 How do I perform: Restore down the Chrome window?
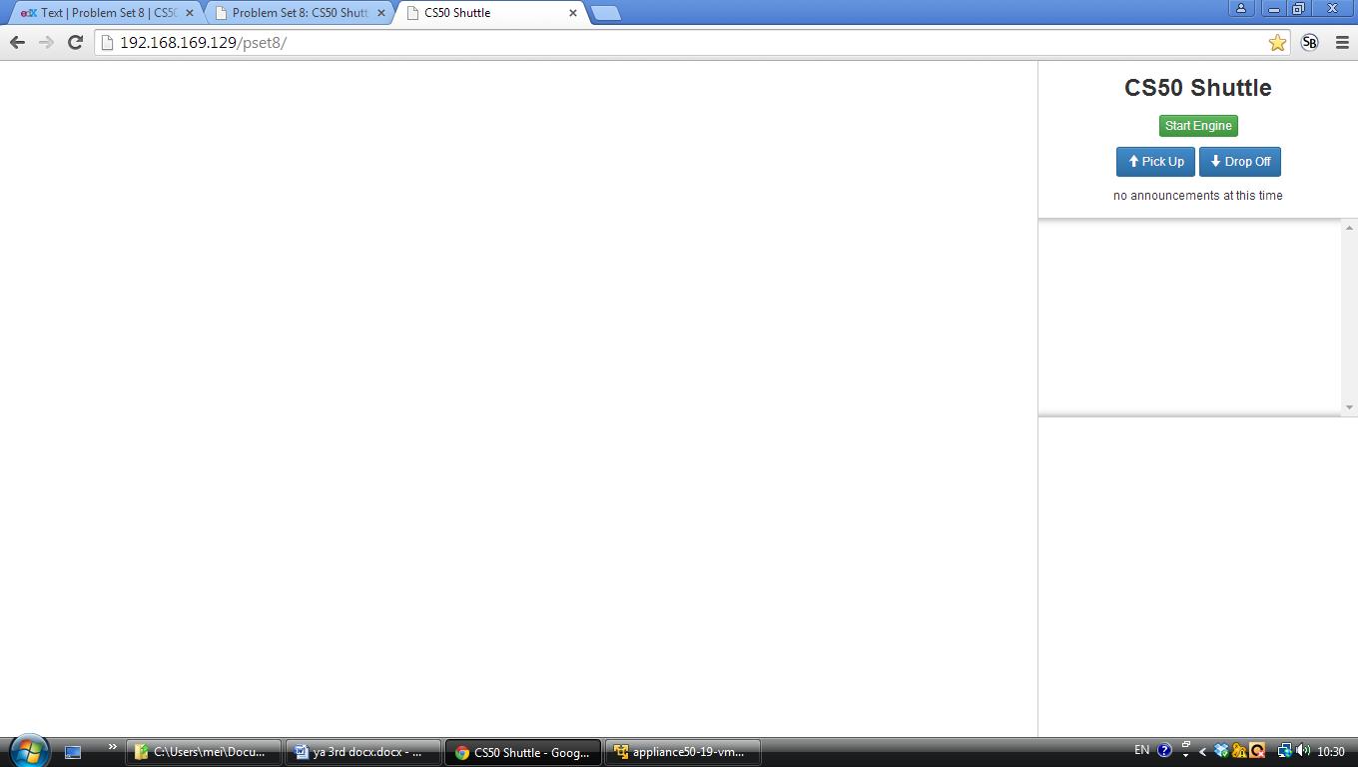tap(1299, 8)
